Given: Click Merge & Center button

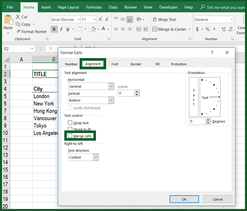Looking at the screenshot, I should [169, 29].
